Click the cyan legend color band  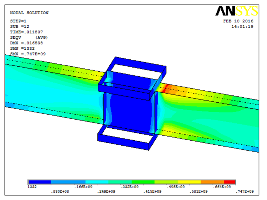coord(97,182)
